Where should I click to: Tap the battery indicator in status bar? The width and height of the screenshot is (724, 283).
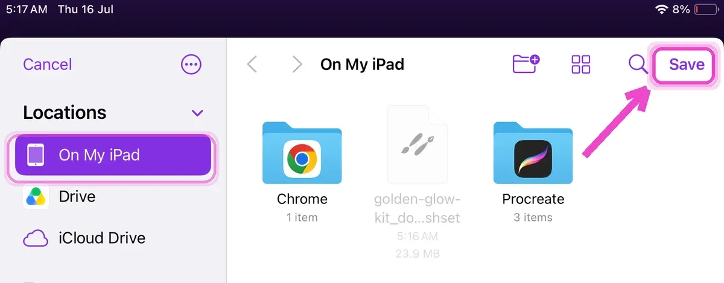coord(707,10)
